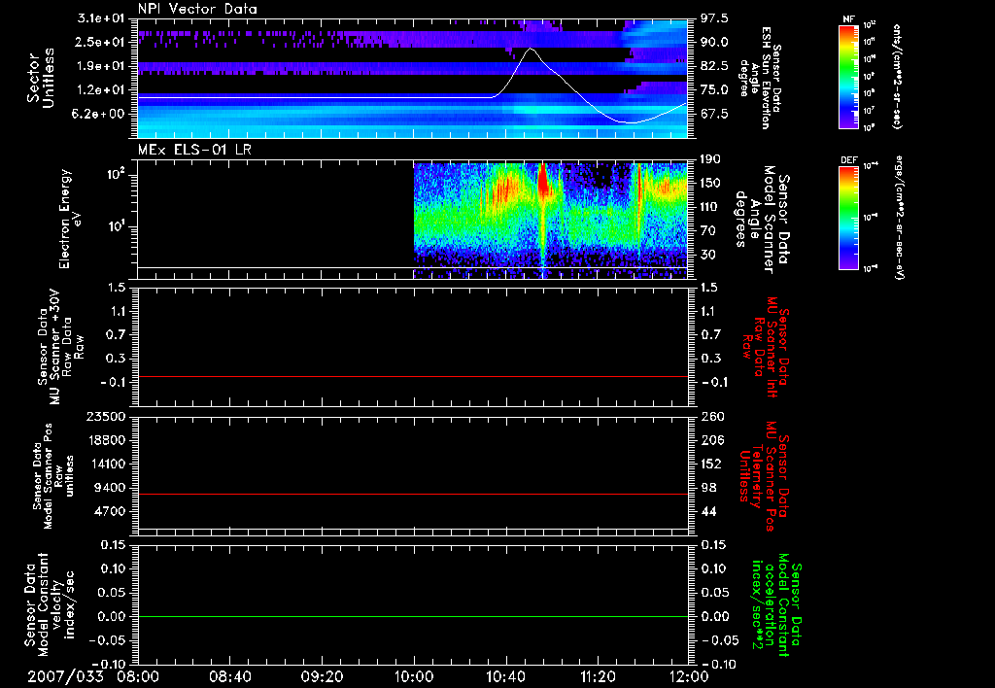Click the Sector Unitless axis label

tap(39, 78)
